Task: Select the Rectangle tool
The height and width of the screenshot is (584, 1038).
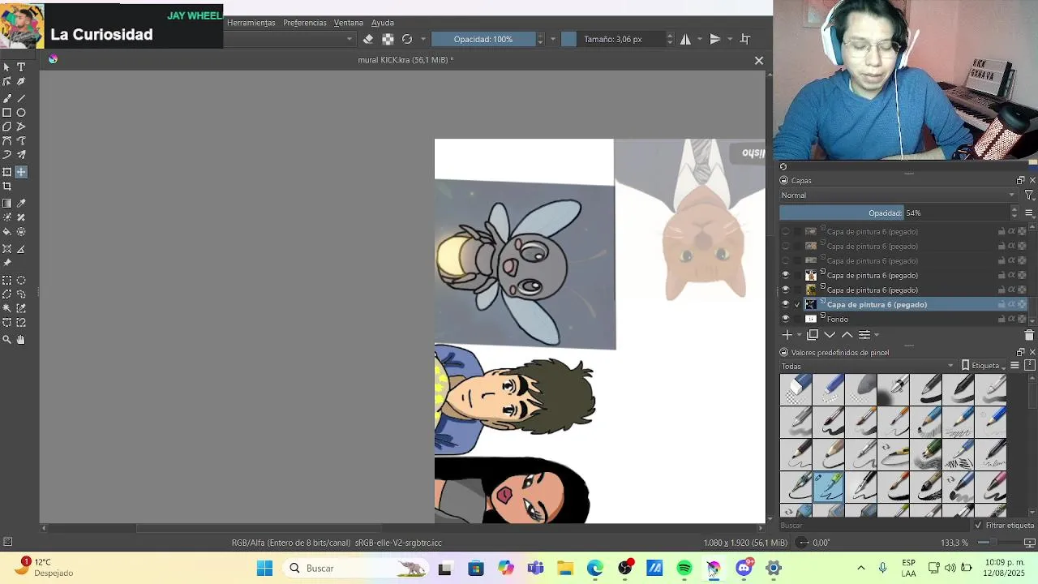Action: (7, 113)
